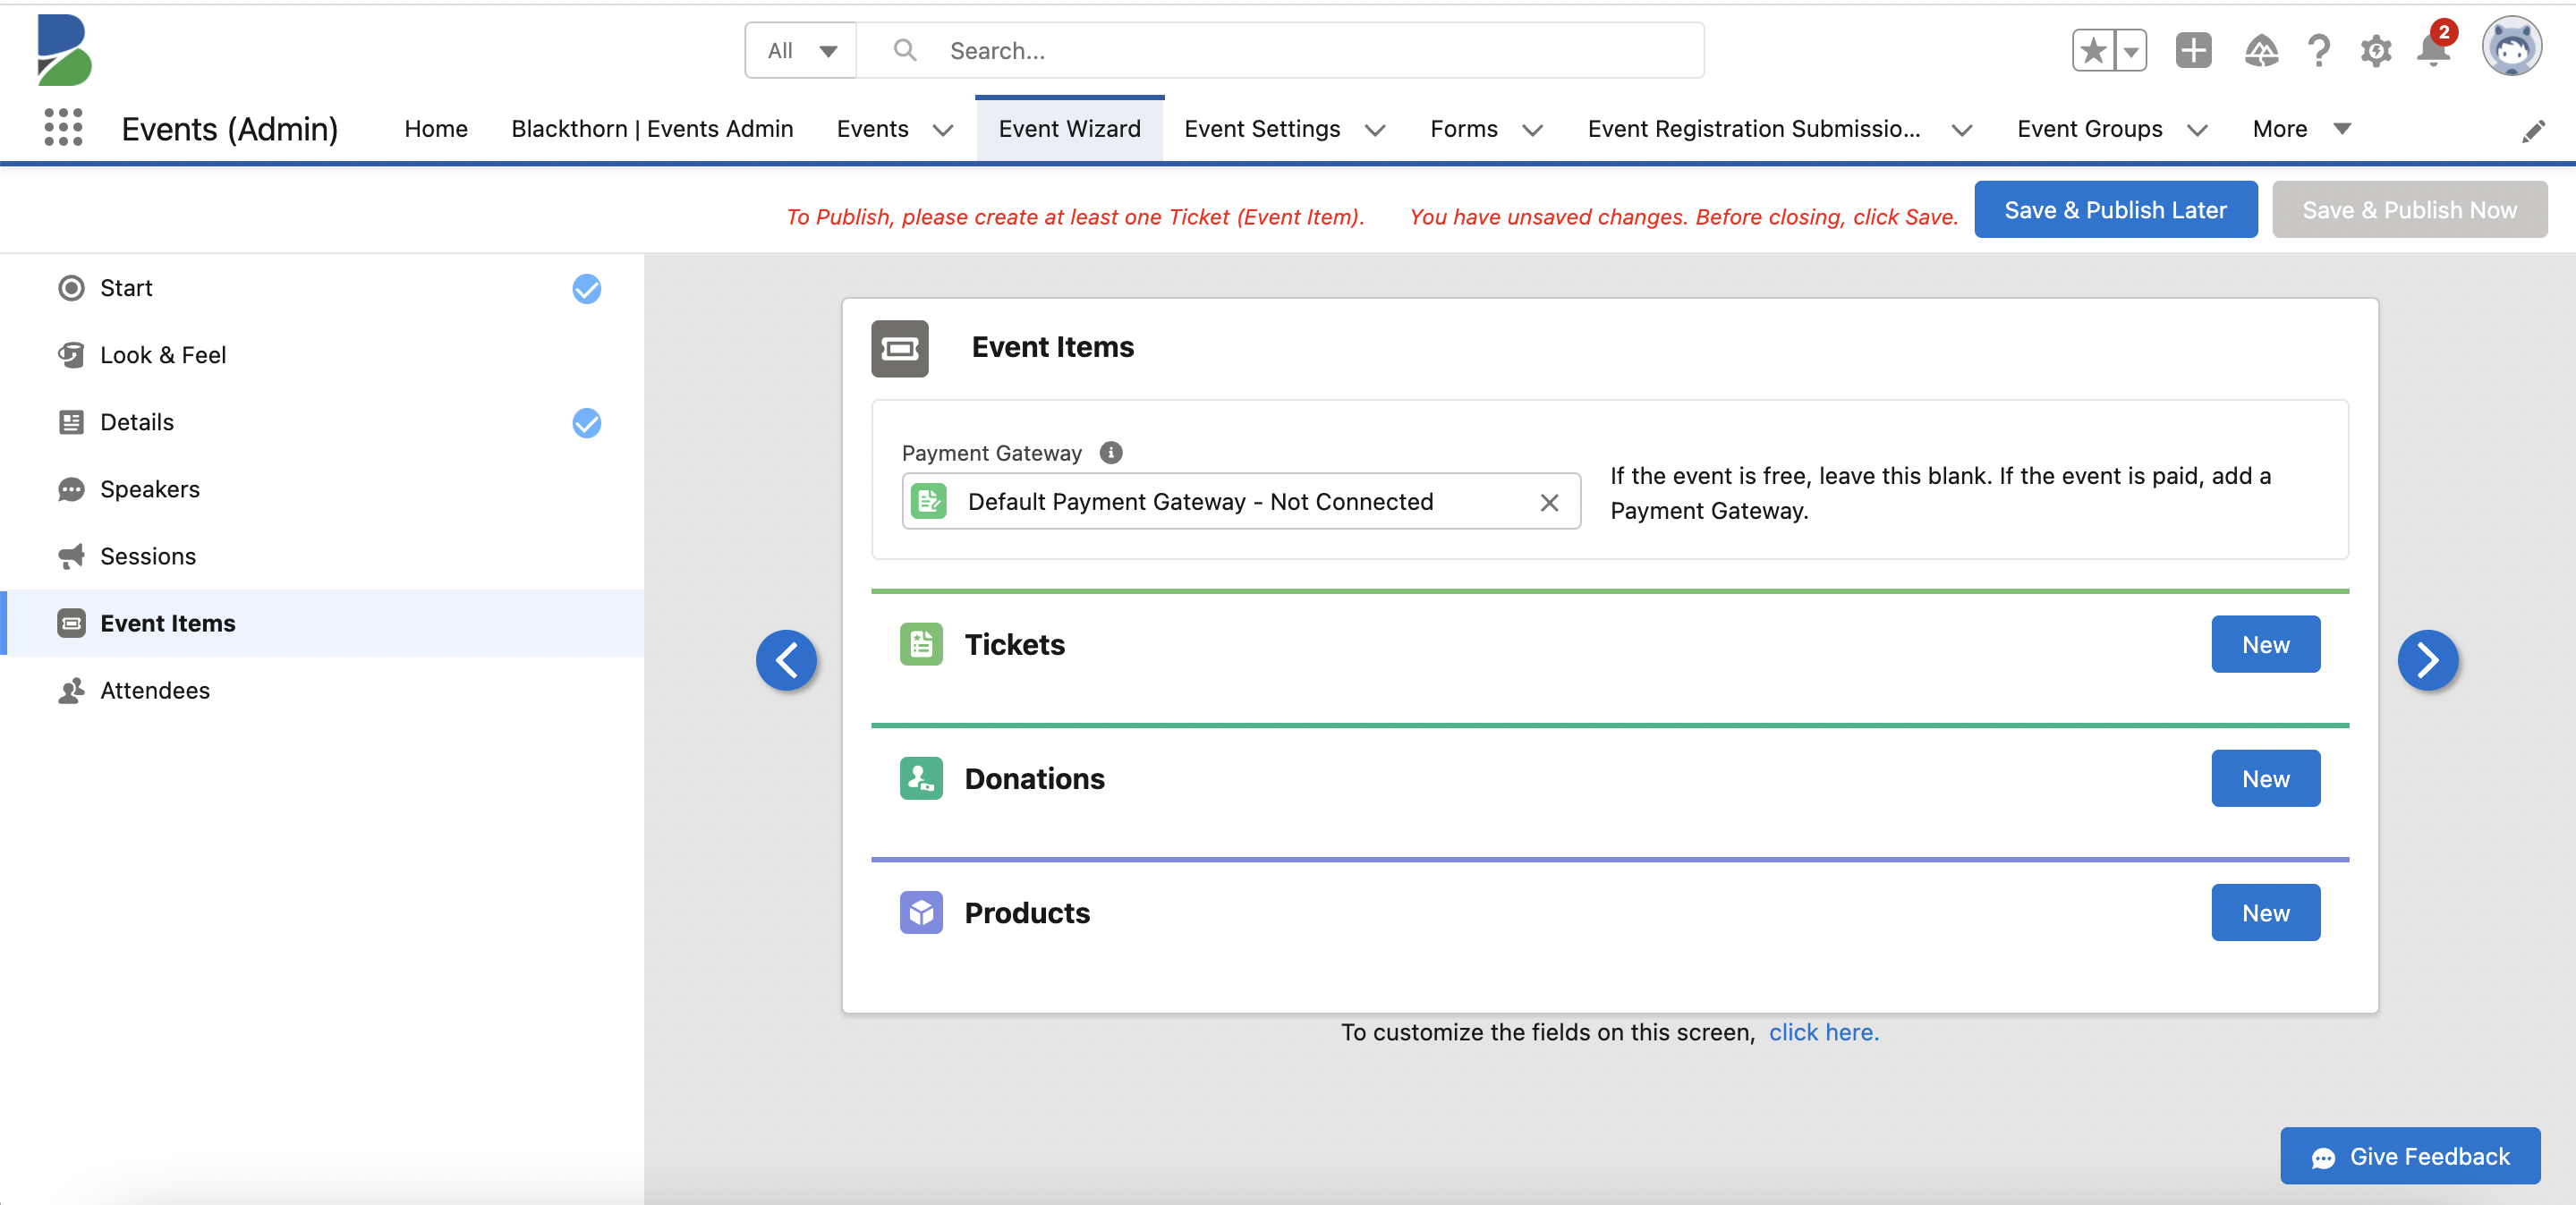This screenshot has width=2576, height=1205.
Task: Click the payment gateway record icon
Action: coord(929,501)
